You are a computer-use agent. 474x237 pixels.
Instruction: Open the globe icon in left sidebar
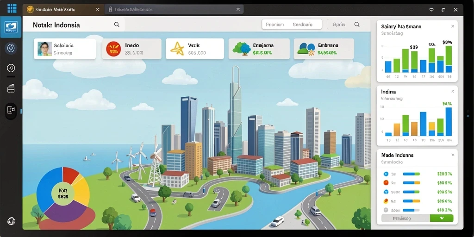coord(11,221)
